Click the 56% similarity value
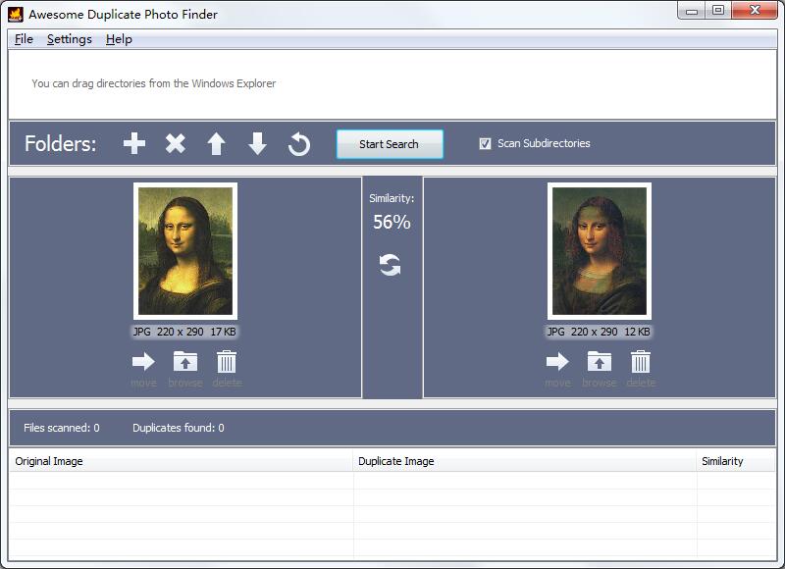Screen dimensions: 785x569 pyautogui.click(x=392, y=222)
